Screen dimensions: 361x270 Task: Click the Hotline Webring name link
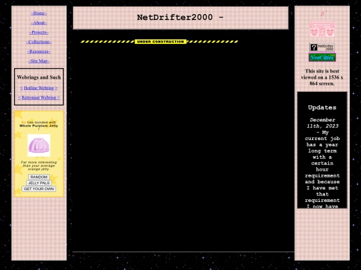tap(39, 88)
